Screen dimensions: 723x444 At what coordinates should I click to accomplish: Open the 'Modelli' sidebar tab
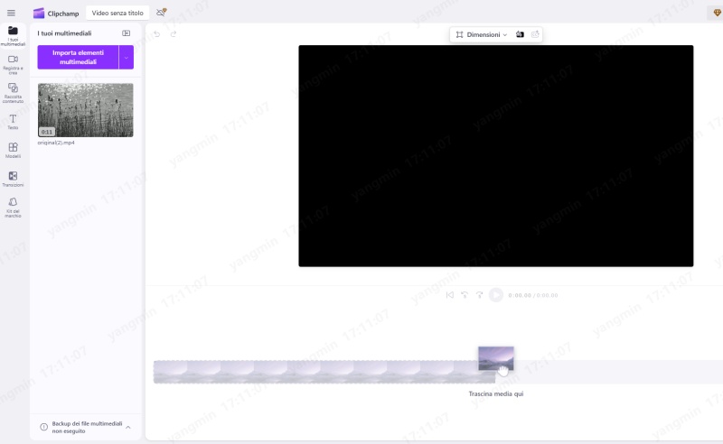[x=13, y=150]
